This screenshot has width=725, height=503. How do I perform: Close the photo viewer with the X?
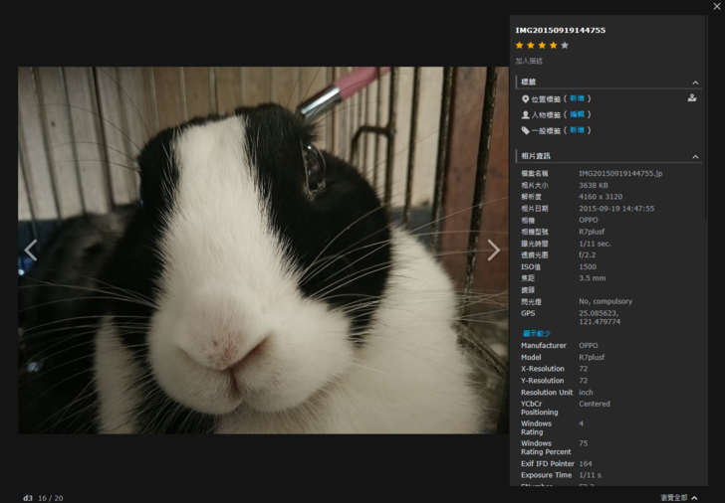(716, 7)
